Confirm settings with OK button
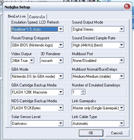Image resolution: width=134 pixels, height=140 pixels. coord(91,133)
